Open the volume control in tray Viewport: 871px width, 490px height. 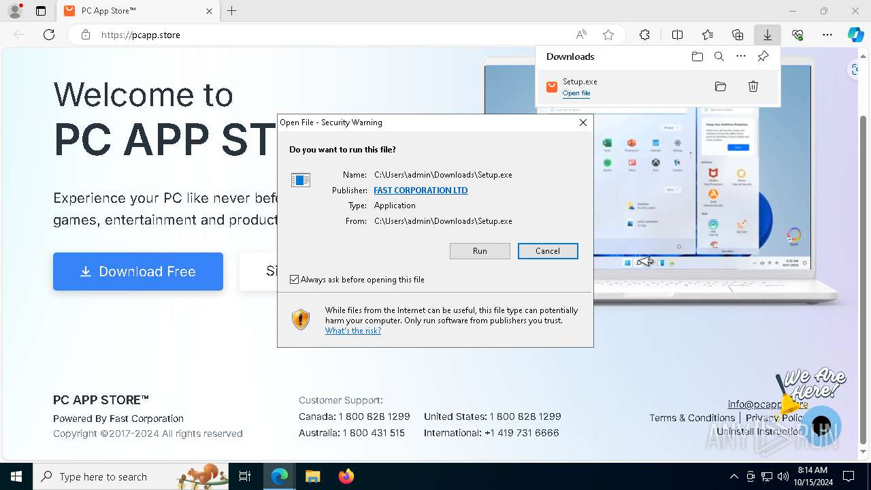(x=783, y=476)
